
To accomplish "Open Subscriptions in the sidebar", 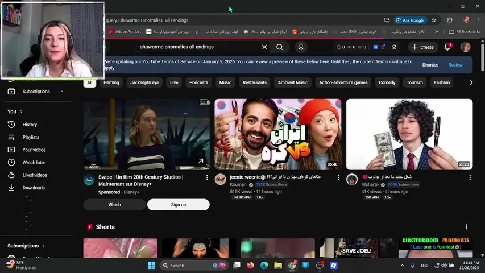I will (x=36, y=92).
